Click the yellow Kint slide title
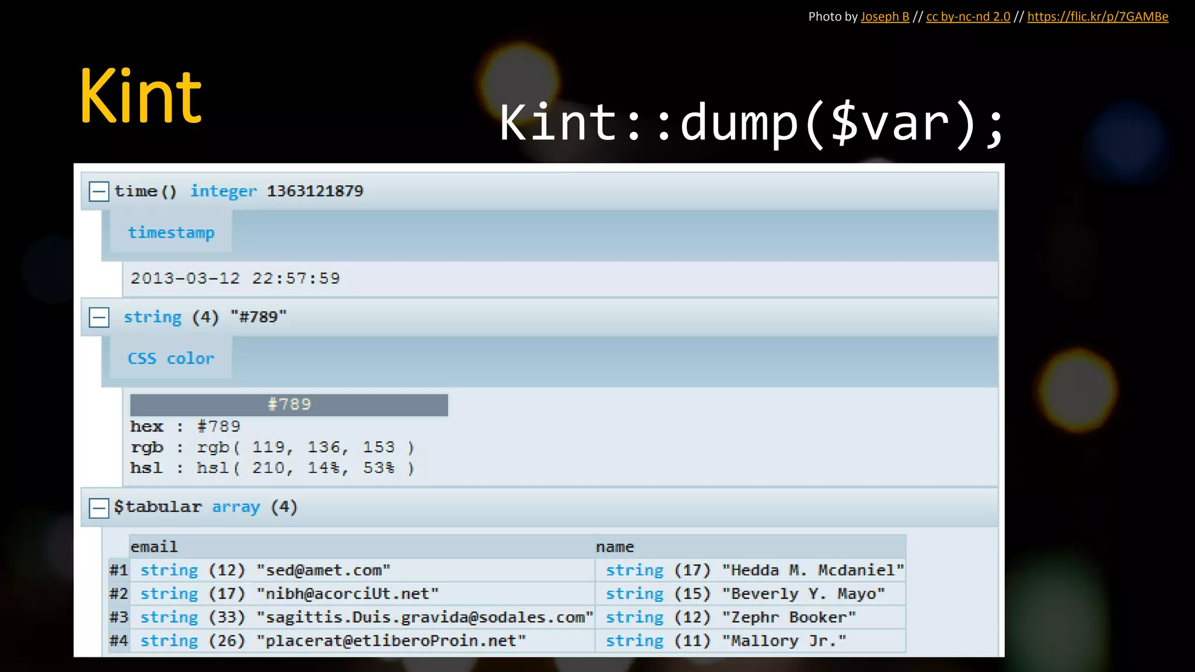Image resolution: width=1195 pixels, height=672 pixels. [x=141, y=96]
